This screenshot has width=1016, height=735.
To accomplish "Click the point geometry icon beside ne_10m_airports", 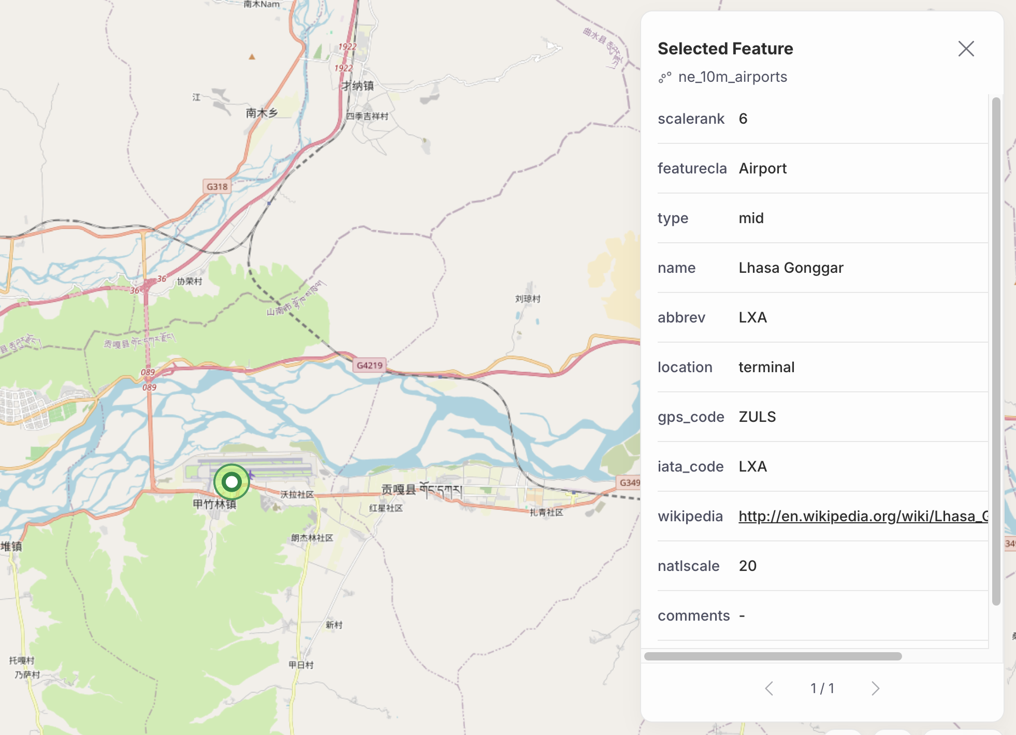I will coord(666,77).
